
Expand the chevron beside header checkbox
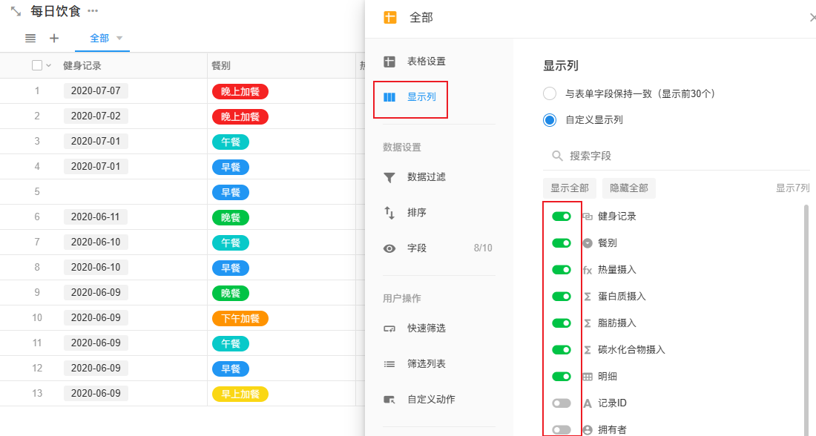tap(49, 66)
